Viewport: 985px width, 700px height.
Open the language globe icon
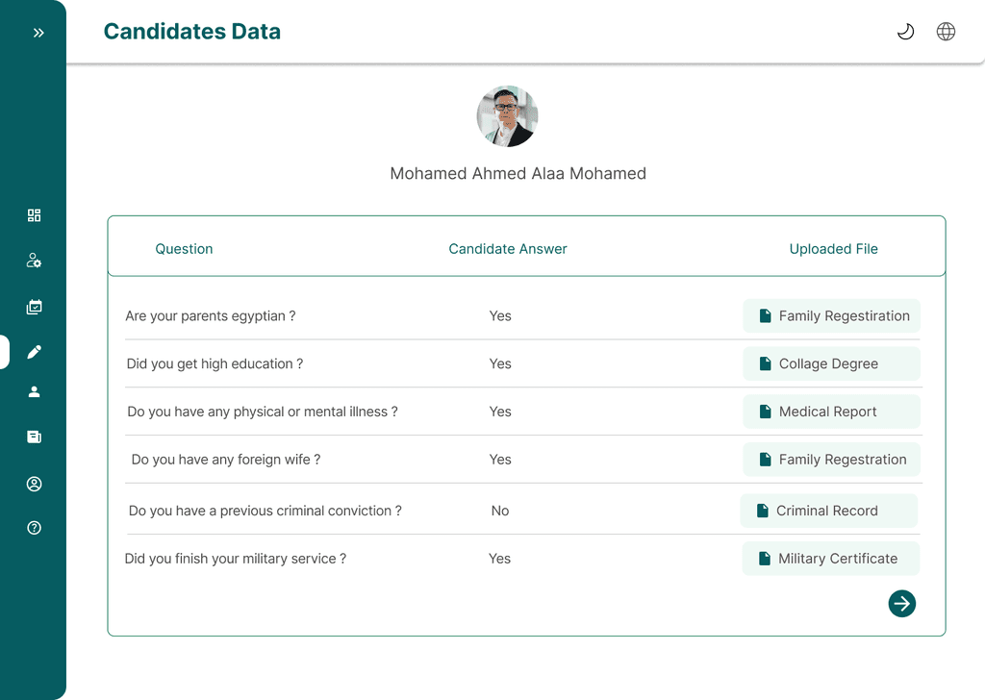[x=946, y=32]
